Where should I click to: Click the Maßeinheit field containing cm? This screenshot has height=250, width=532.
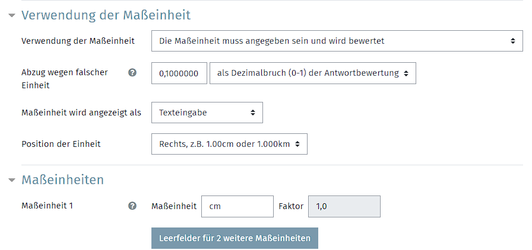[237, 206]
